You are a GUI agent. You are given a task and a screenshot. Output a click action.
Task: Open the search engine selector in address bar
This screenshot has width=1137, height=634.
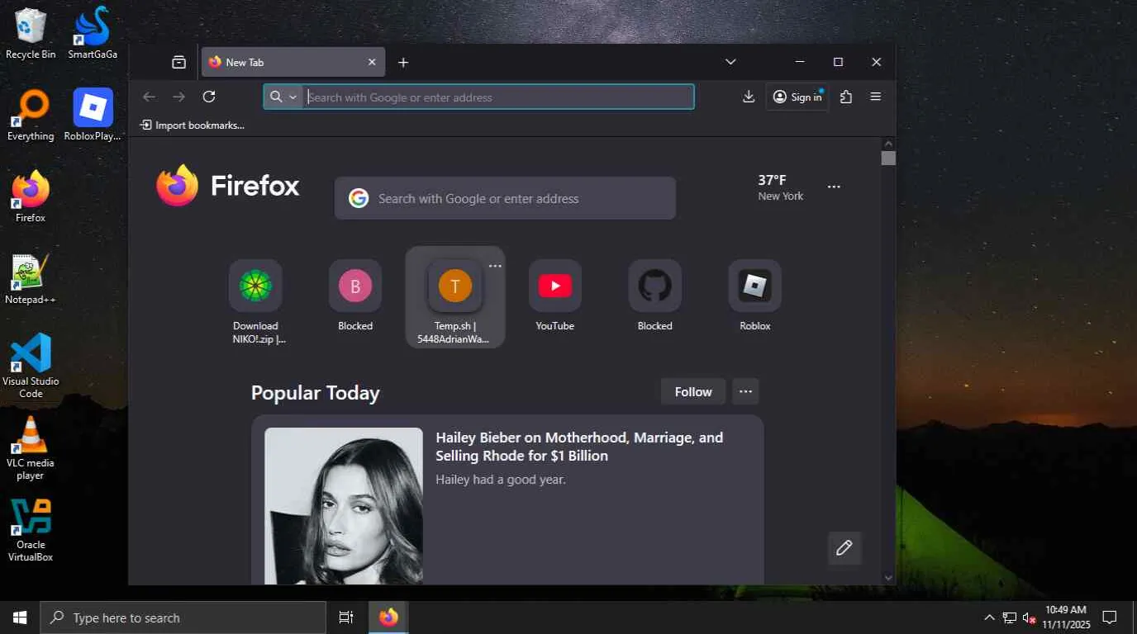tap(283, 97)
